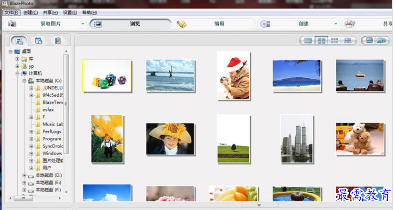Click folder tree scroll up arrow

pyautogui.click(x=66, y=52)
